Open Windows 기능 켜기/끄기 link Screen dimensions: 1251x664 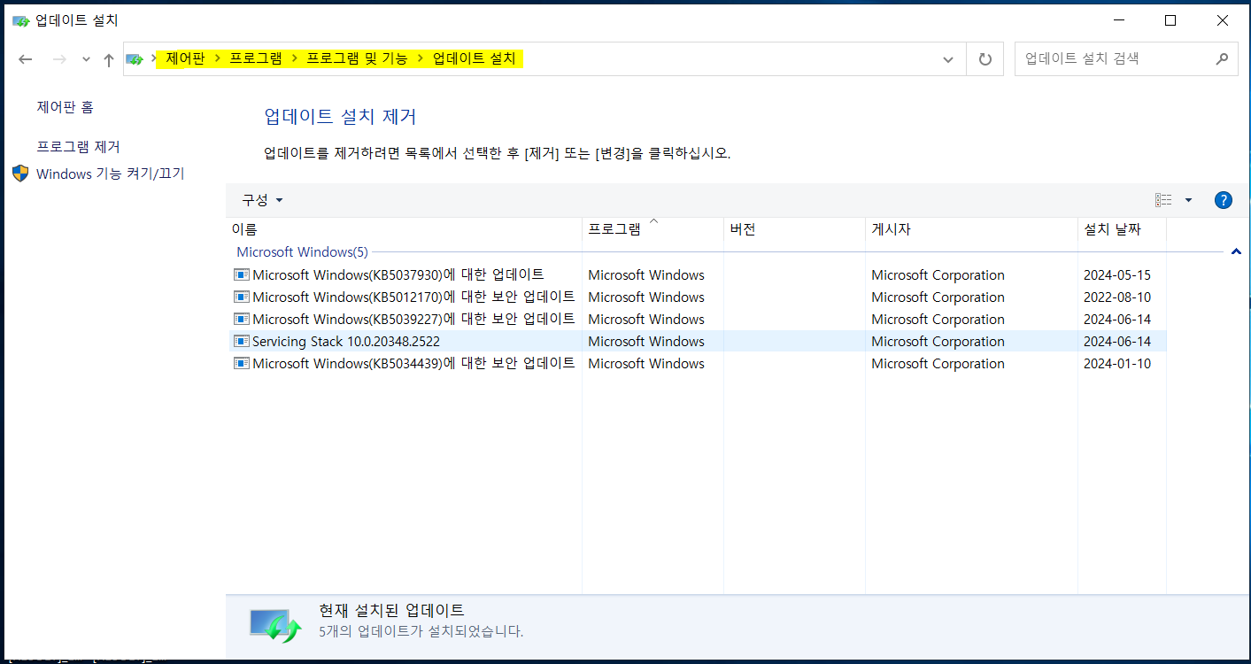tap(111, 174)
